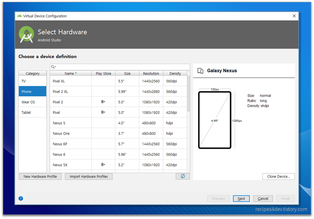Click the hdpi density in Nexus One row

[x=170, y=133]
